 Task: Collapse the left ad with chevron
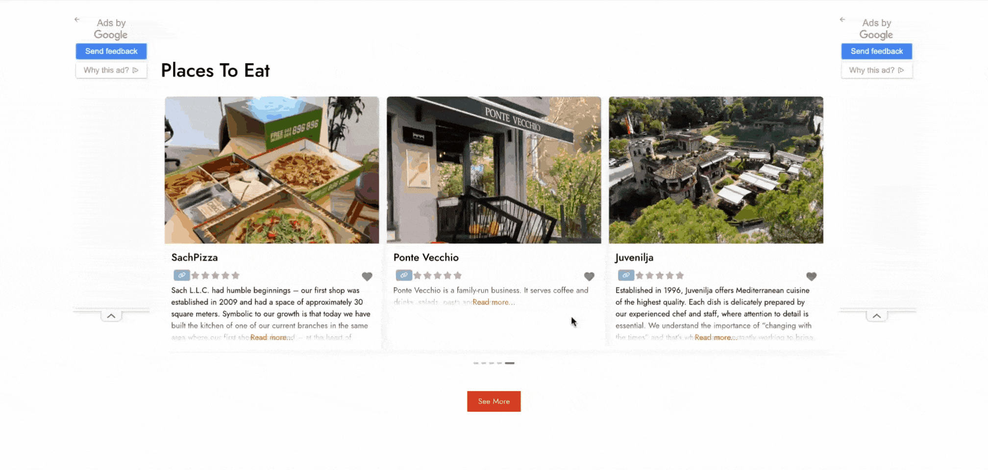(x=111, y=316)
